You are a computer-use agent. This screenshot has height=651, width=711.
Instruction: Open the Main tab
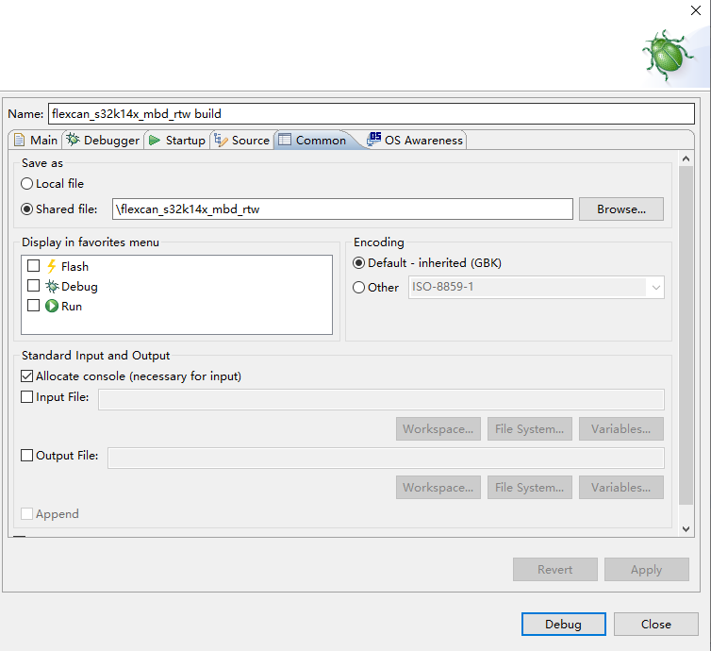coord(36,141)
